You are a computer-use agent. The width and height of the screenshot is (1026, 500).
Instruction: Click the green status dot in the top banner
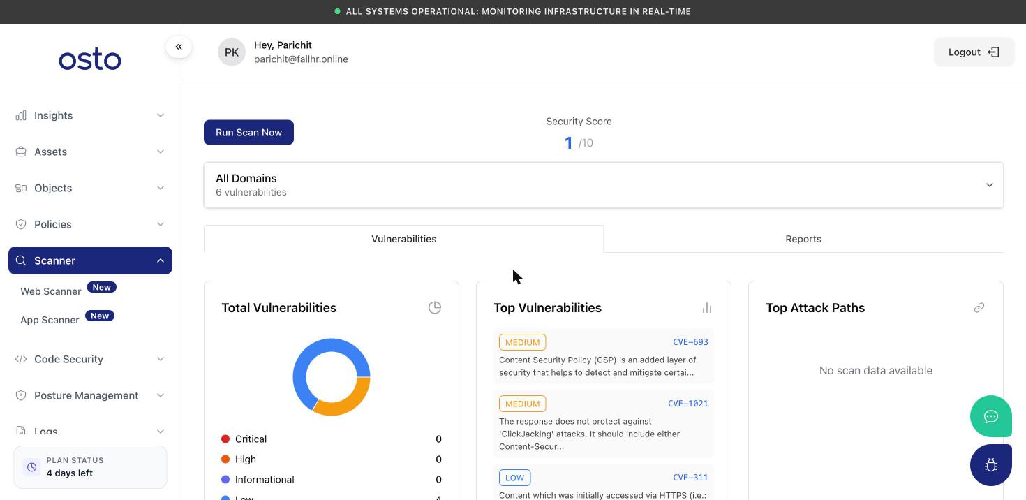click(x=338, y=11)
